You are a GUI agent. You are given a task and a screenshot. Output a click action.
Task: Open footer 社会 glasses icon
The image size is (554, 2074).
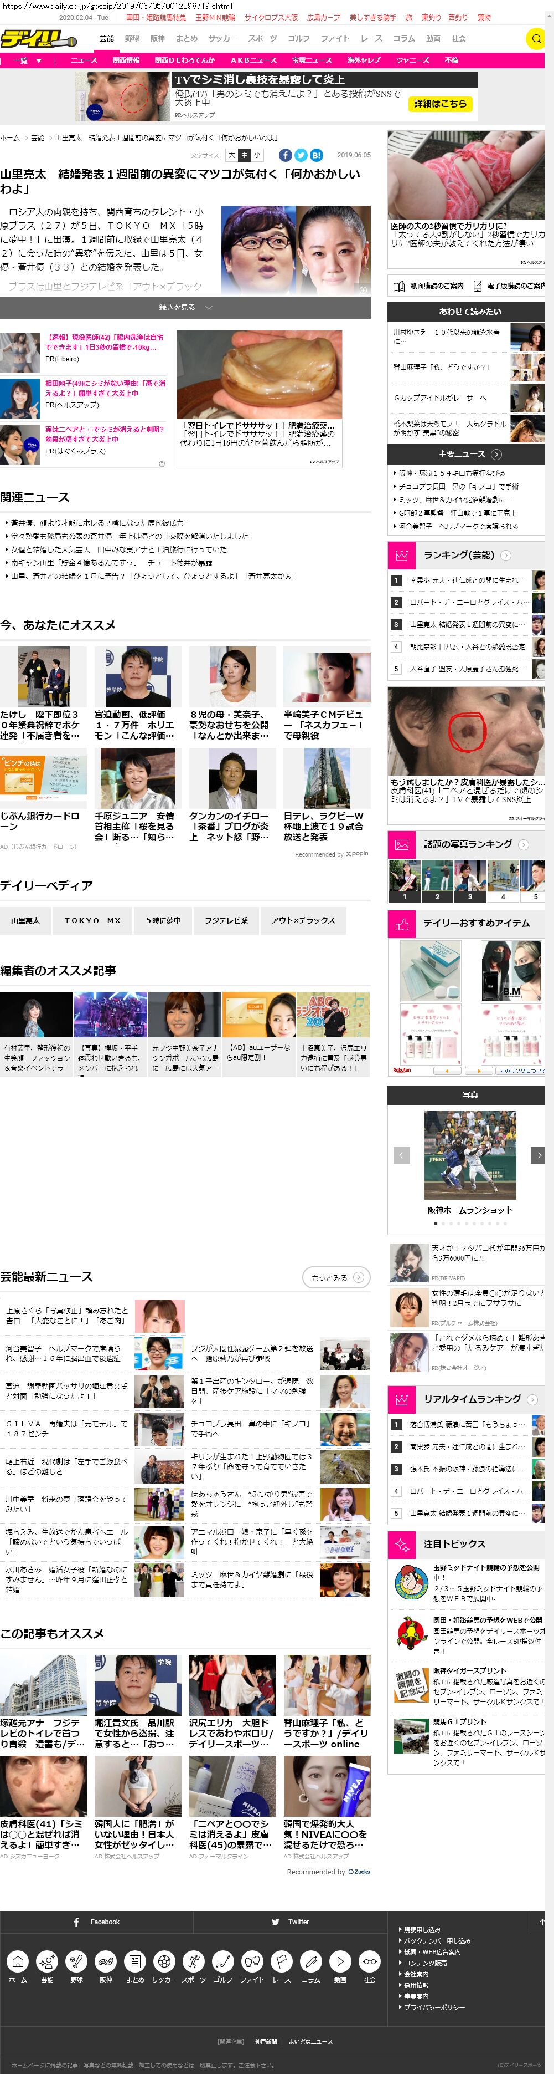369,1961
